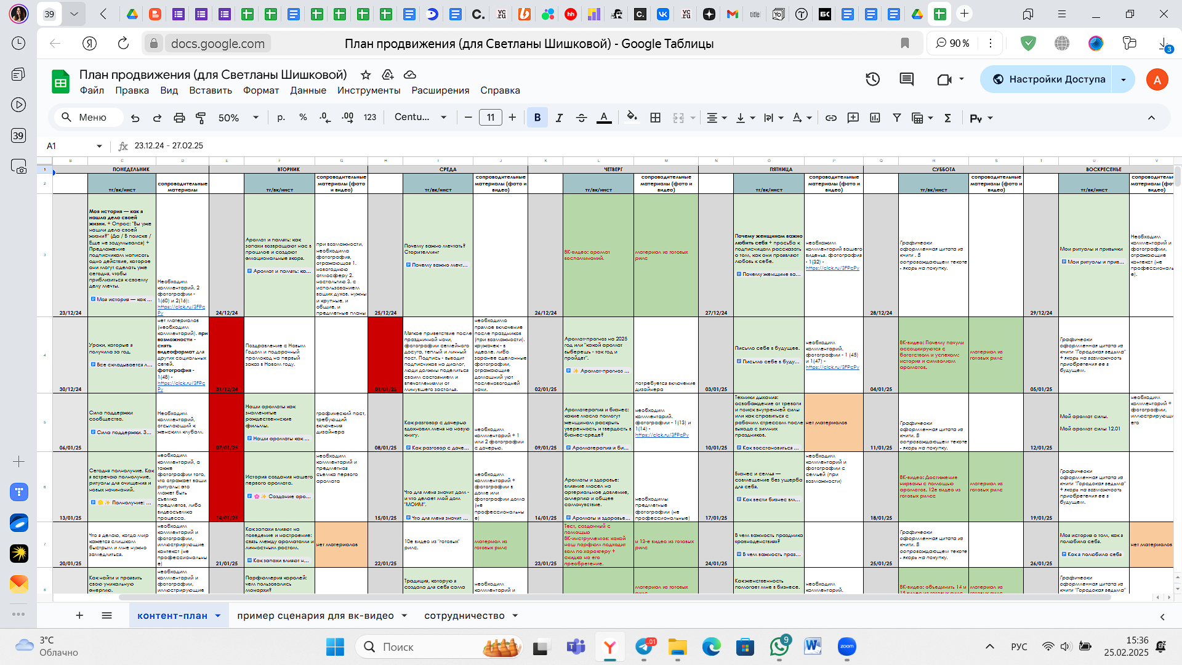Viewport: 1182px width, 665px height.
Task: Open the Данные menu
Action: (308, 91)
